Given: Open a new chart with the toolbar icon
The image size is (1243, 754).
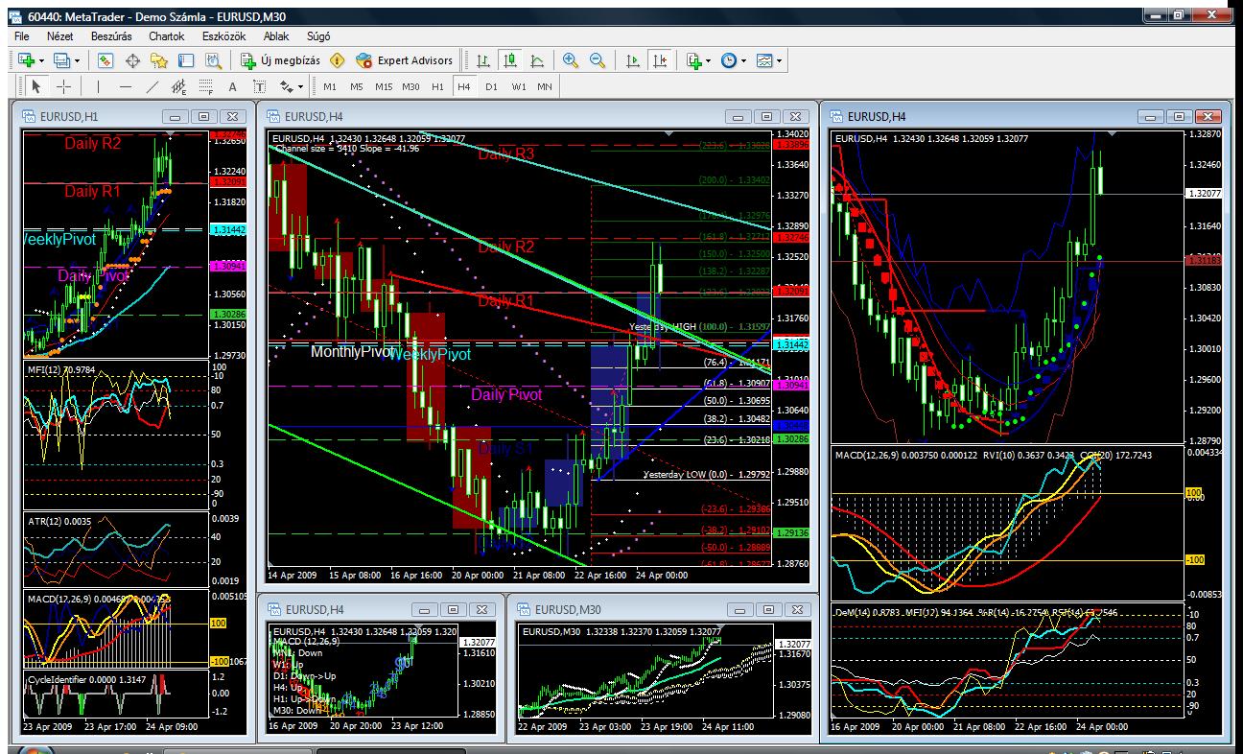Looking at the screenshot, I should tap(26, 60).
